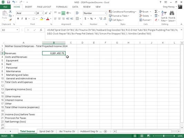
Task: Click the AutoSum sigma icon
Action: click(156, 11)
